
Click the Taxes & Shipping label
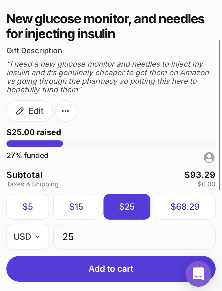click(x=32, y=184)
